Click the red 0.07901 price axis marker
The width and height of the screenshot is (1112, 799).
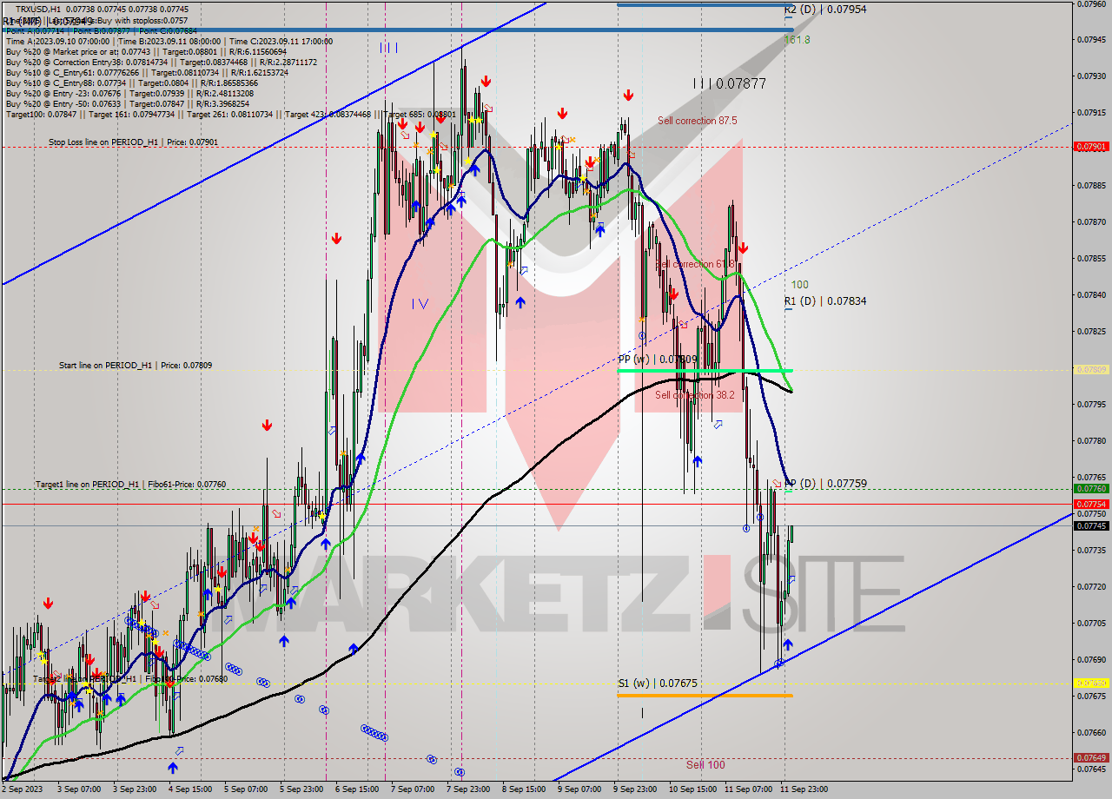[1091, 147]
